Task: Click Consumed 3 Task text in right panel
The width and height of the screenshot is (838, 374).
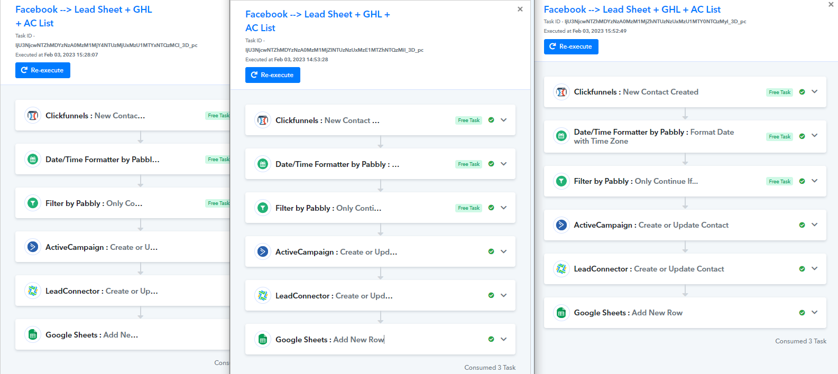Action: [x=801, y=341]
